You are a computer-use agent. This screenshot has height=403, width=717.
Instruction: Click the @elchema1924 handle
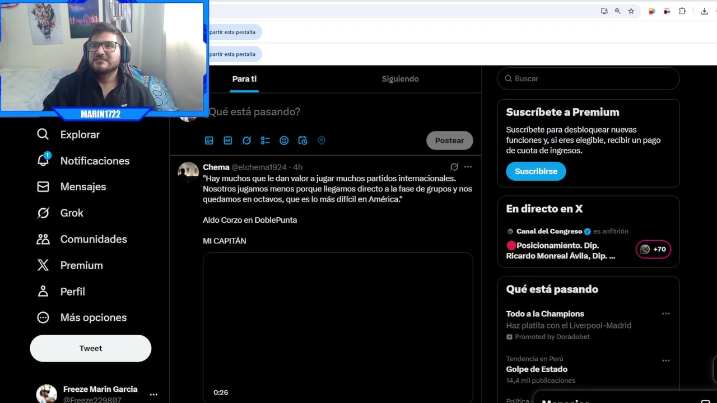[x=259, y=167]
